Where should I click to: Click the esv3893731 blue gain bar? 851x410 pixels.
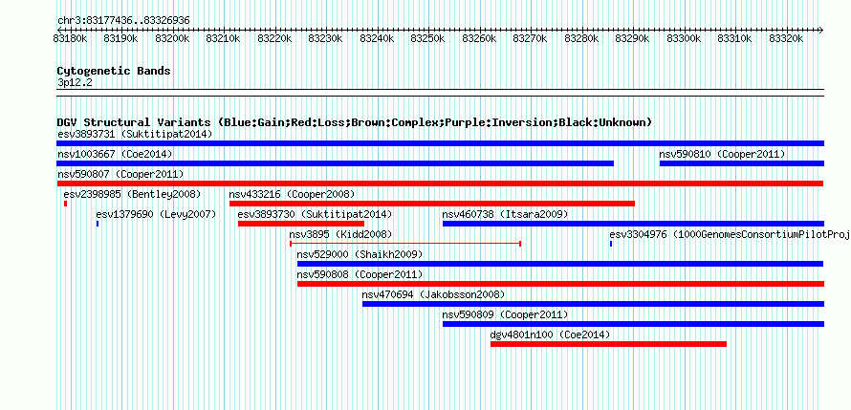(440, 143)
